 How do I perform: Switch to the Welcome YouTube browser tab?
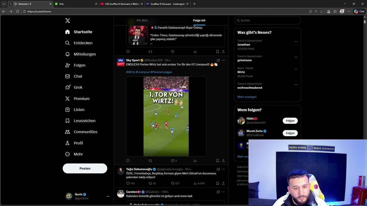tap(122, 4)
